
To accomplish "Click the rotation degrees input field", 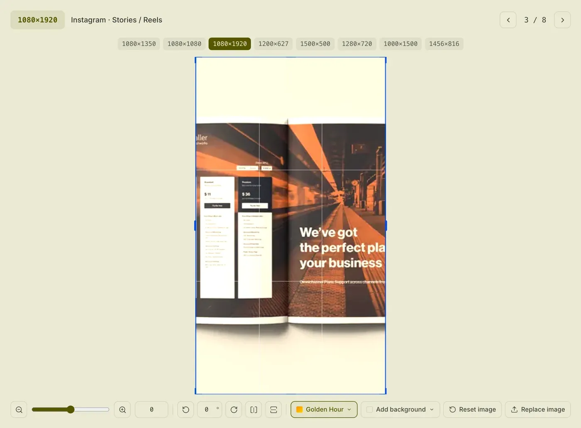I will click(210, 410).
